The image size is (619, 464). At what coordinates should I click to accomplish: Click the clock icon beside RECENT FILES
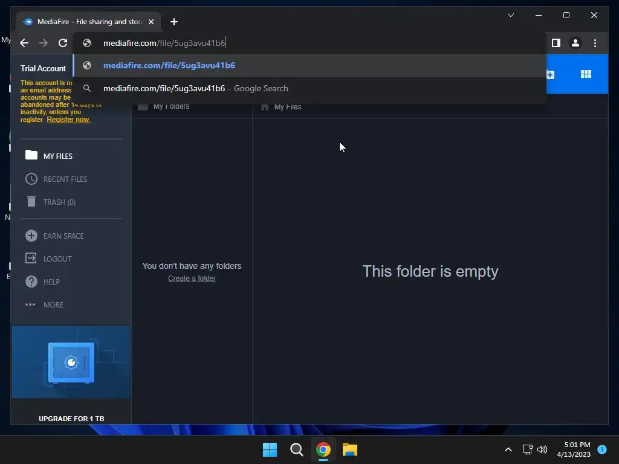point(31,179)
